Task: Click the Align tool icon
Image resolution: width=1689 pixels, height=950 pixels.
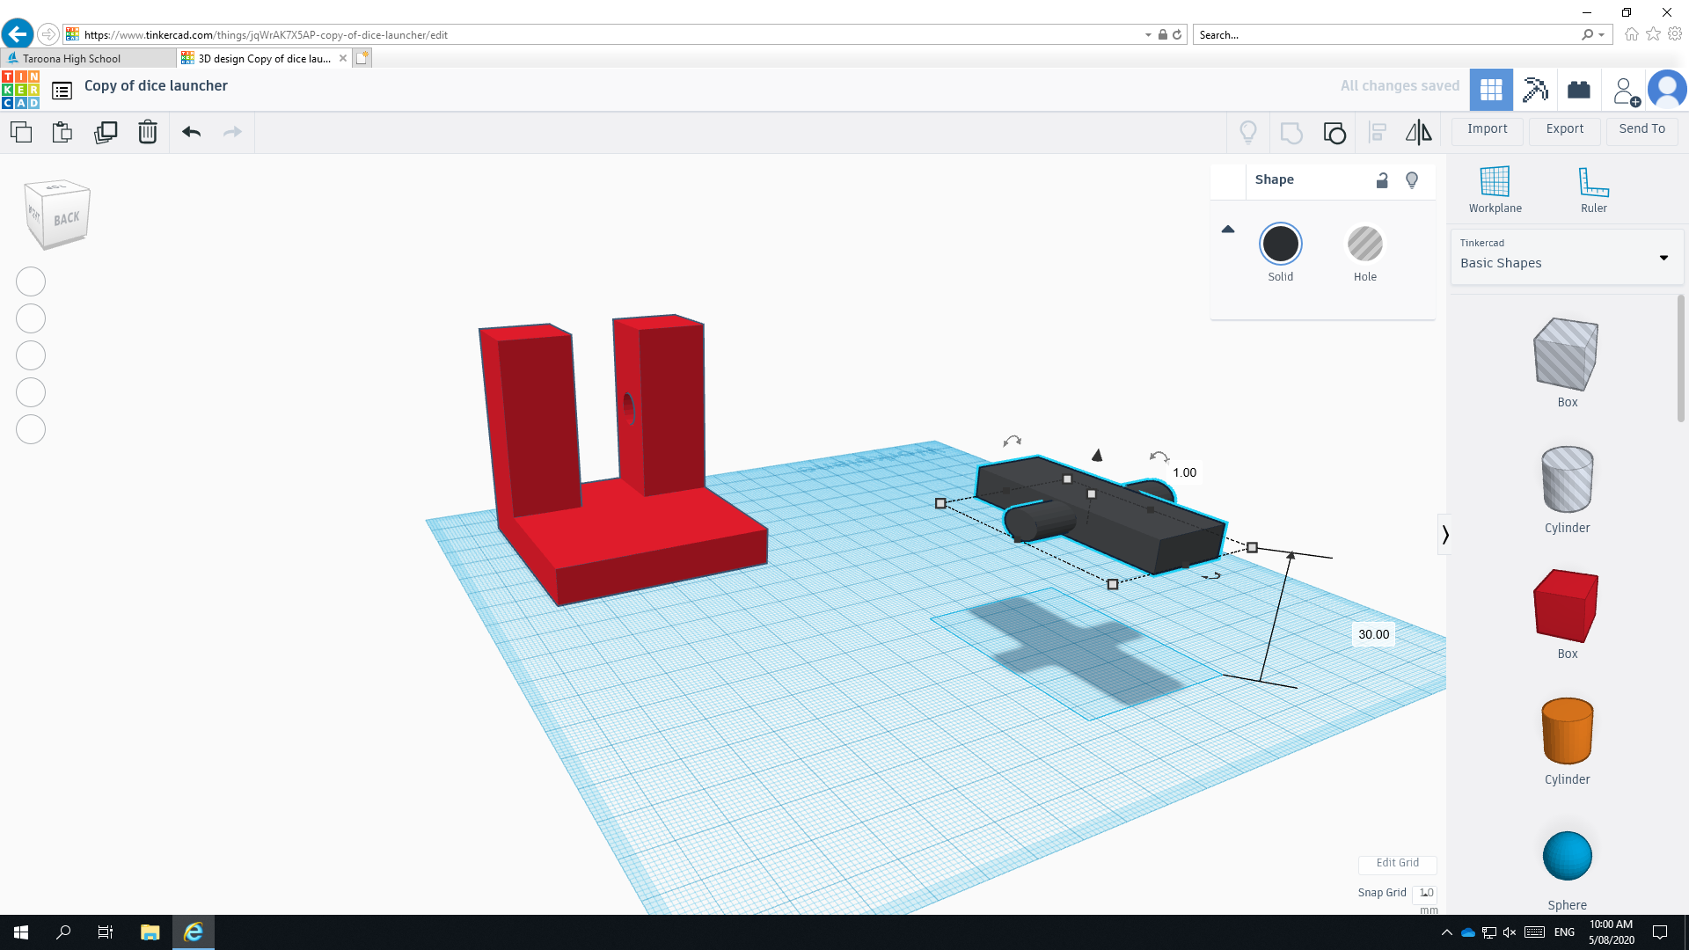Action: pyautogui.click(x=1378, y=133)
